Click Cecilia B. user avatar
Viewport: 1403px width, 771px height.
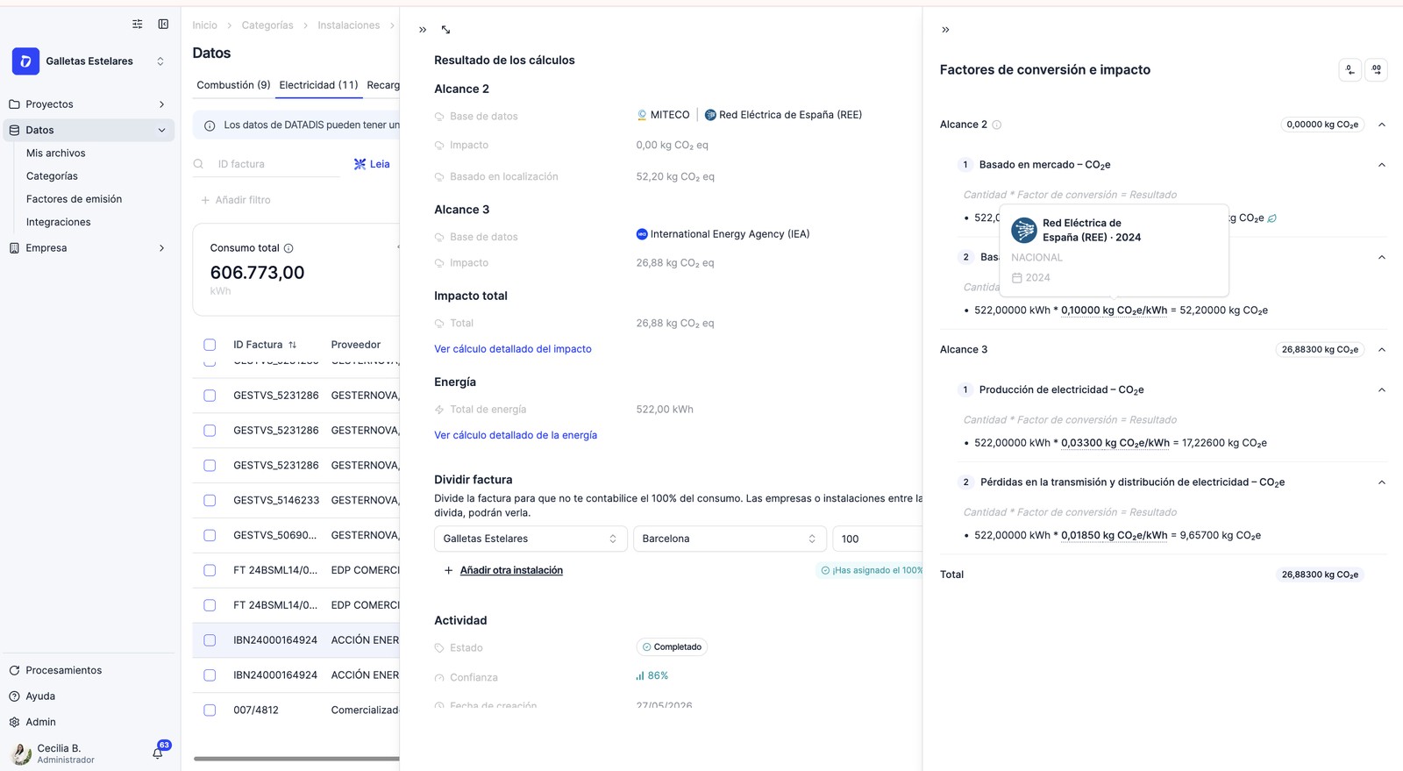tap(21, 753)
